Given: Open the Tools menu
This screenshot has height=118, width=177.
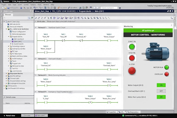Looking at the screenshot, I should 40,5.
